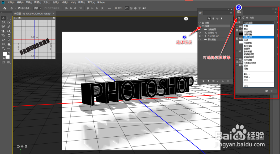Open the 滤镜(T) menu
Image resolution: width=280 pixels, height=154 pixels.
click(x=65, y=3)
